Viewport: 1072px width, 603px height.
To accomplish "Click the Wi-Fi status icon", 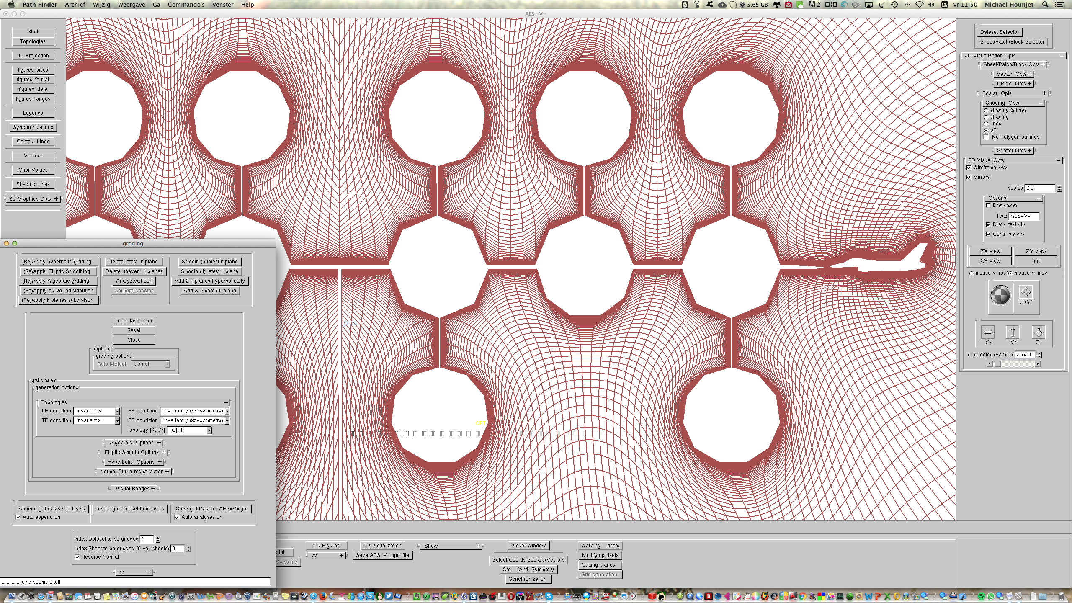I will pyautogui.click(x=919, y=5).
